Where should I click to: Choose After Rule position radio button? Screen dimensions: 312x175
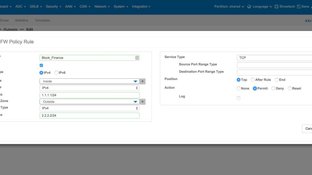point(252,80)
